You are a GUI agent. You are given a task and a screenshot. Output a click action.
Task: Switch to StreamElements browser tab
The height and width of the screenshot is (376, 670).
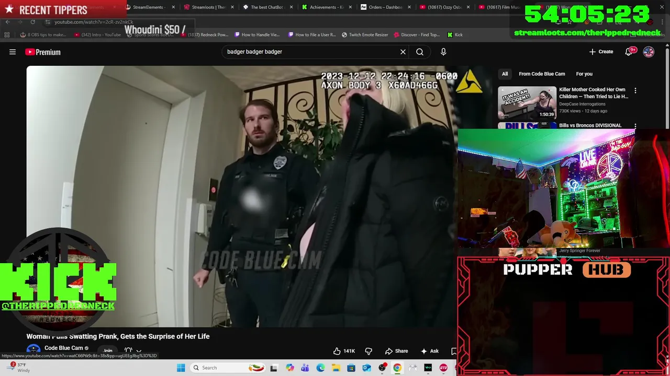148,7
